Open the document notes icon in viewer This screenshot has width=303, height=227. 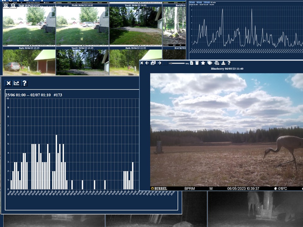(x=192, y=63)
